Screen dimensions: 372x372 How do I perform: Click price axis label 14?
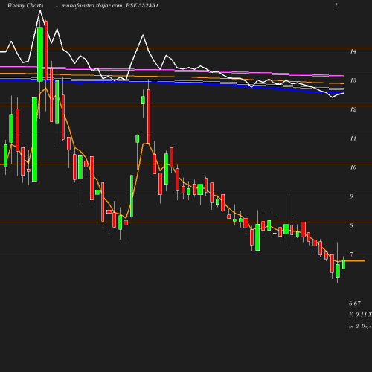(353, 51)
